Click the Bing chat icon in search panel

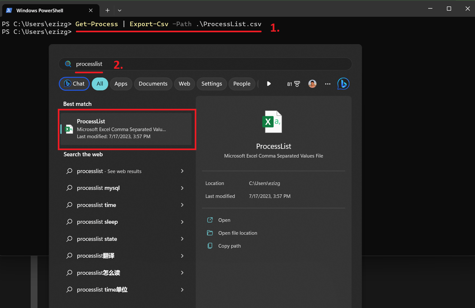tap(343, 84)
